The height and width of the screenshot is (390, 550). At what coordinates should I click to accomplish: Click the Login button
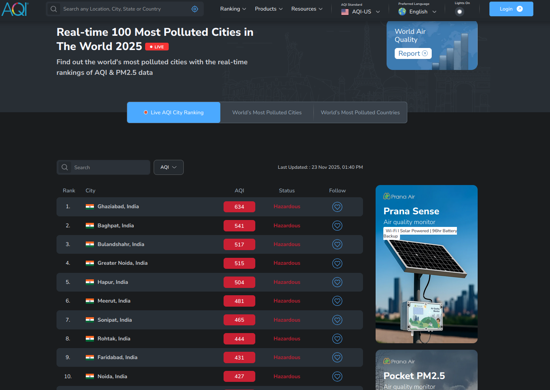[x=511, y=9]
